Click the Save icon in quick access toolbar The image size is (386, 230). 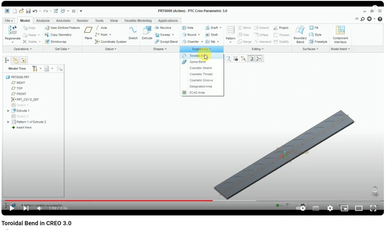[28, 11]
